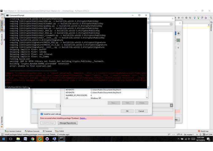Image resolution: width=213 pixels, height=151 pixels.
Task: Open the Structure tool window tab
Action: [x=2, y=39]
